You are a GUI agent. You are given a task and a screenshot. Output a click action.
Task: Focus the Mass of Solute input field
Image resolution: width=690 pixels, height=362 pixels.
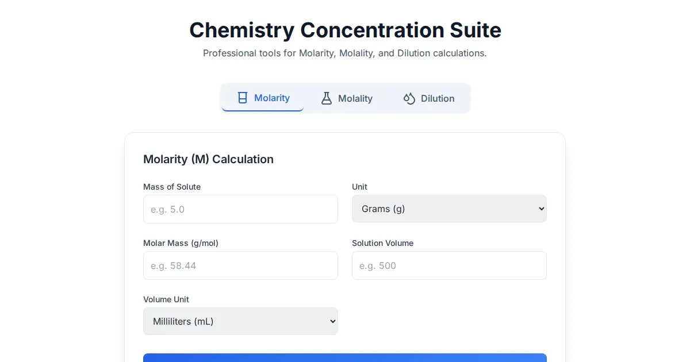pos(240,209)
